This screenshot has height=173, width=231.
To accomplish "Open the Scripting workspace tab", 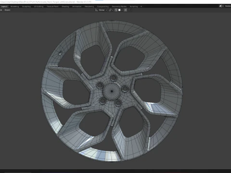I will (x=134, y=7).
